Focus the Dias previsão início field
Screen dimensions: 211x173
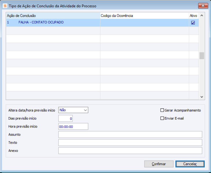[x=65, y=118]
